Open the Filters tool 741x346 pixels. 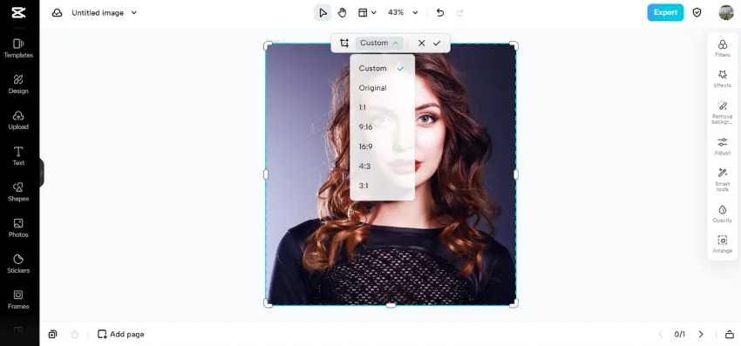pyautogui.click(x=722, y=48)
